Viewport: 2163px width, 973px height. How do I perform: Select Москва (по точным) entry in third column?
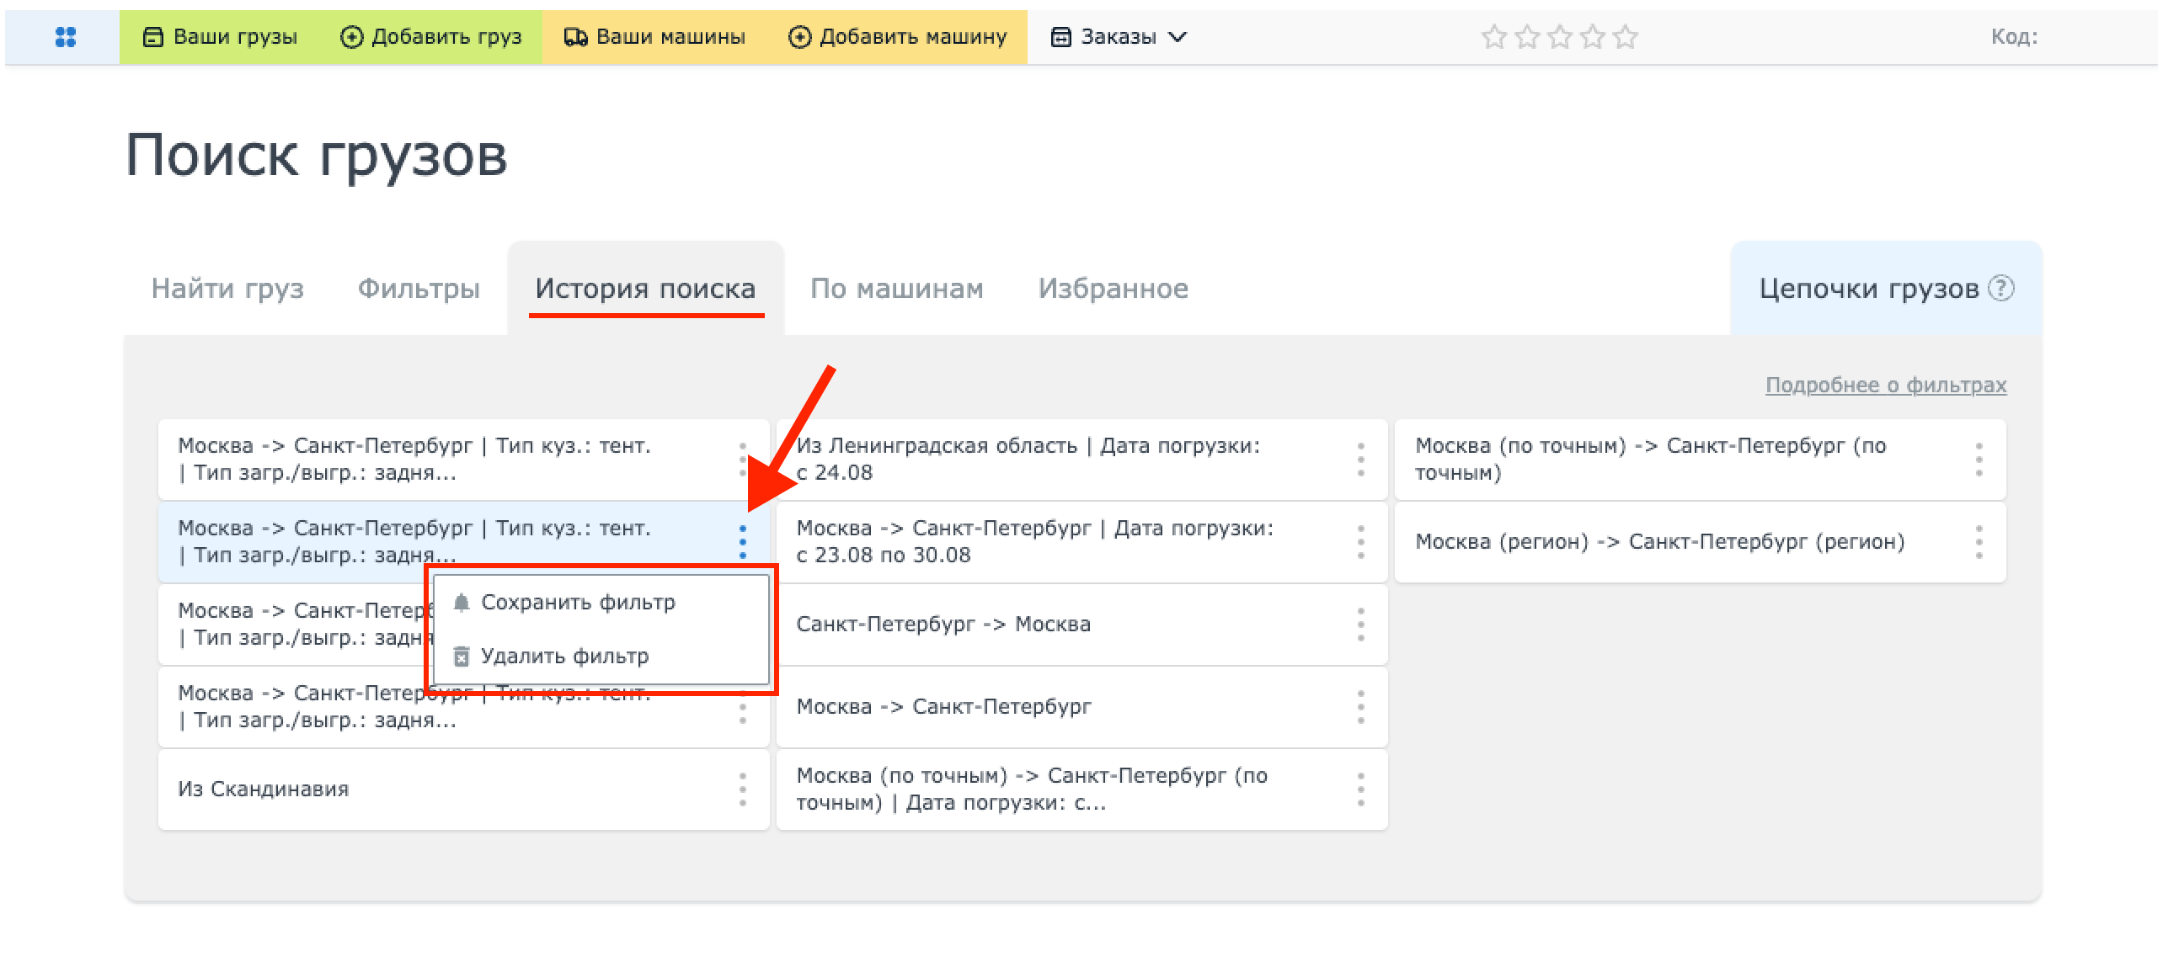click(1700, 460)
